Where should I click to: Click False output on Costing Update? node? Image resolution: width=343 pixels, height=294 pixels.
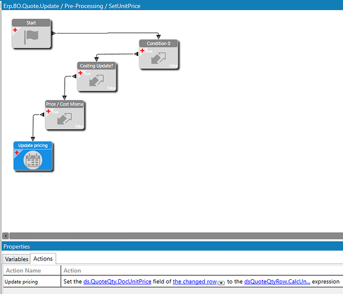click(111, 88)
